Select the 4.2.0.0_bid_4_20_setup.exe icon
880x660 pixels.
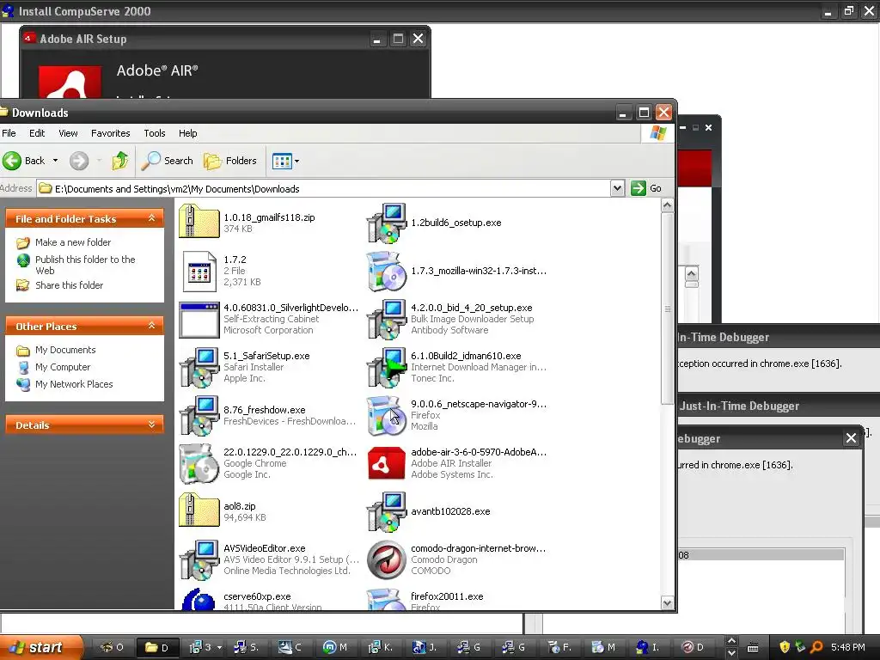(386, 319)
